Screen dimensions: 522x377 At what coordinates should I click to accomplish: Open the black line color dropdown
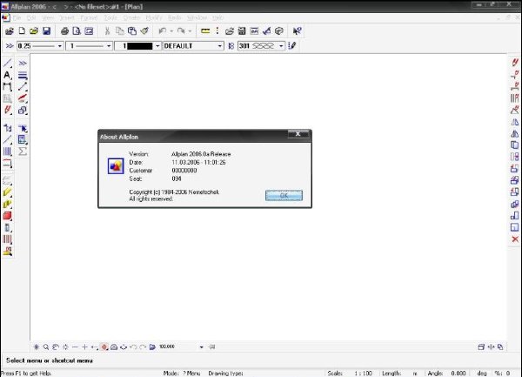(x=157, y=46)
